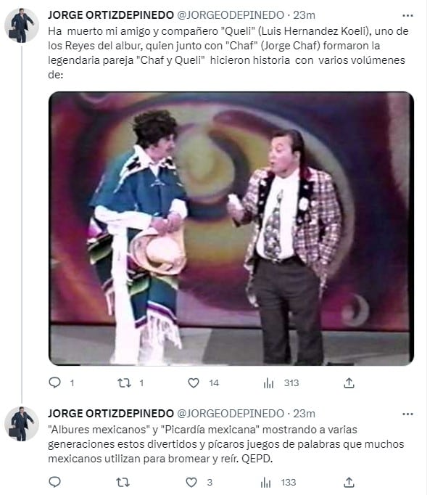Reply to the first tweet
Image resolution: width=443 pixels, height=495 pixels.
pos(55,382)
